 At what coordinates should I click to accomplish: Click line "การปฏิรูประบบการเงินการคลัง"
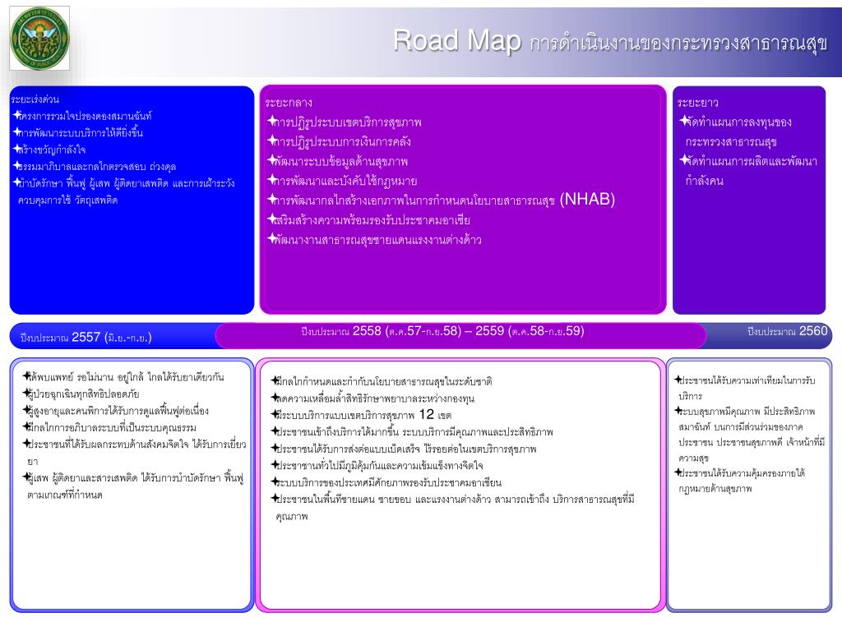click(x=341, y=141)
